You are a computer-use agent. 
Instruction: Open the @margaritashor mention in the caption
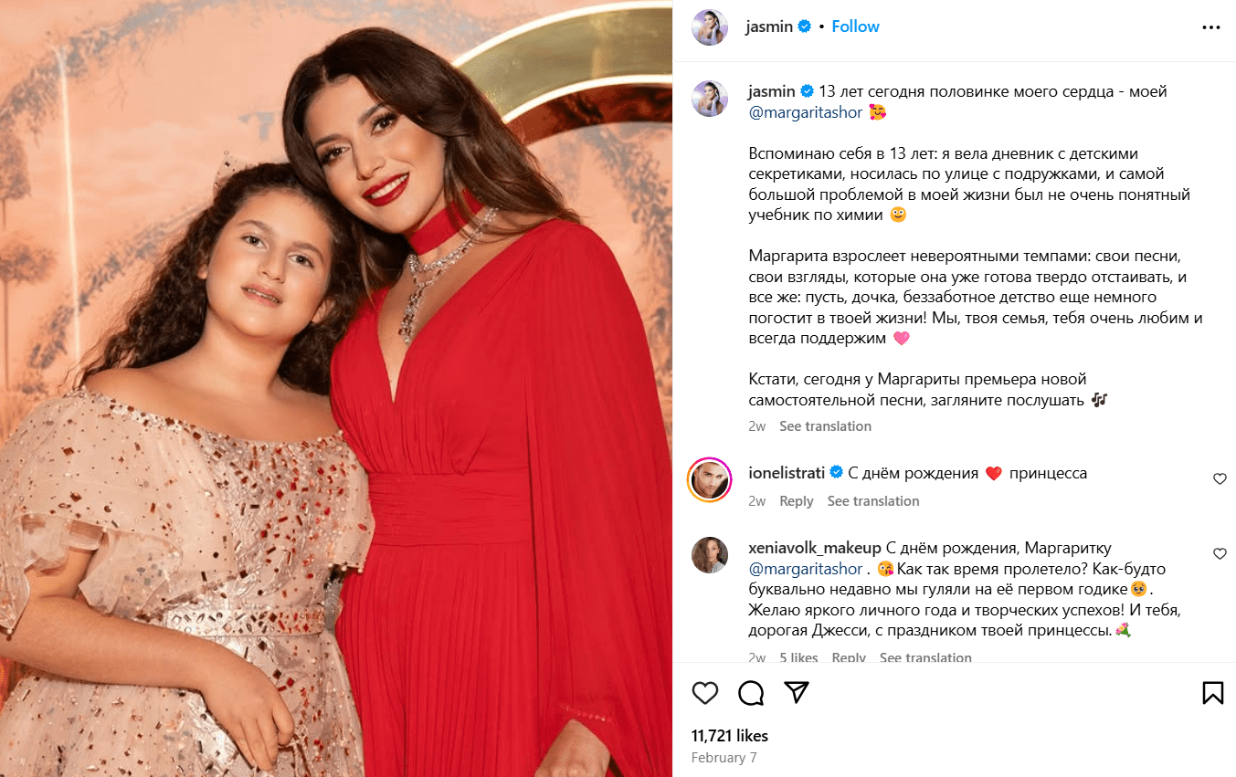coord(806,112)
